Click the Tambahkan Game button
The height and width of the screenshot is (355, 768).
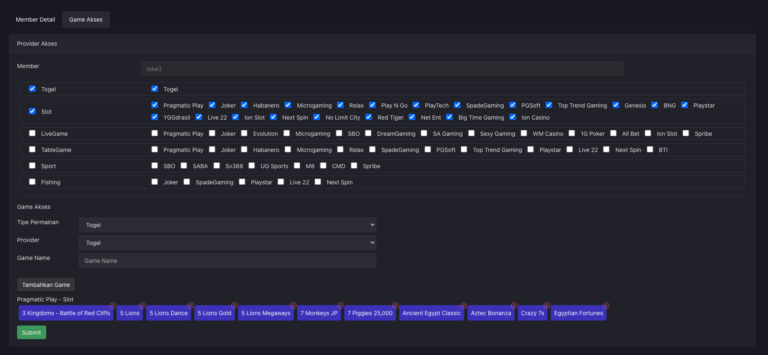pos(46,285)
